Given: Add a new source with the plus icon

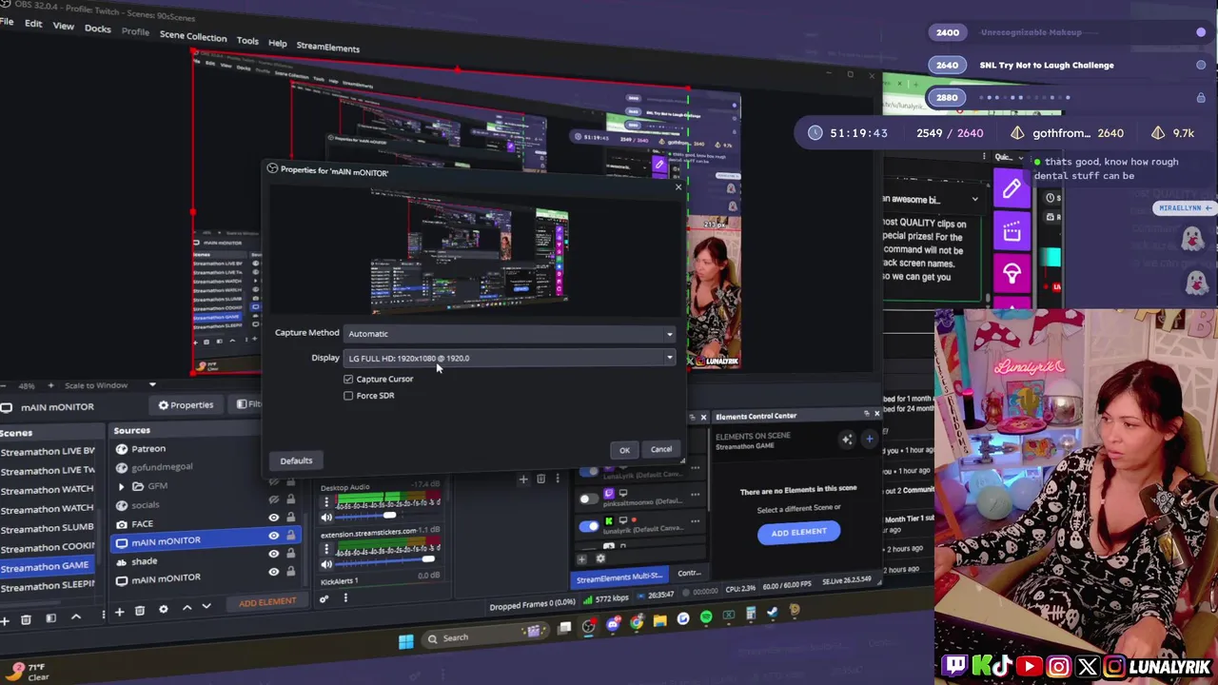Looking at the screenshot, I should (119, 612).
